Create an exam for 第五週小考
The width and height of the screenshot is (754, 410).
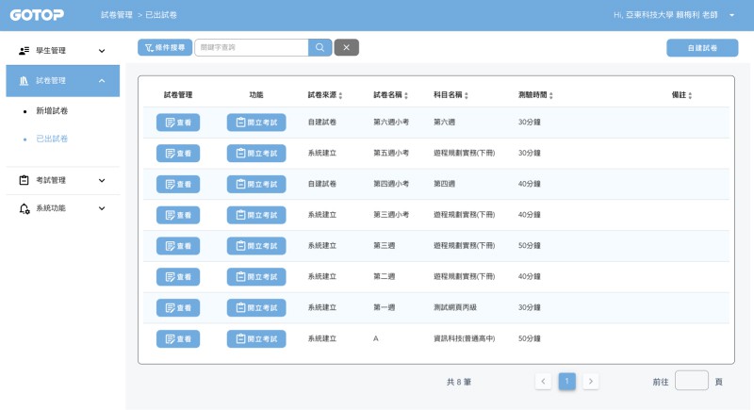click(x=256, y=154)
